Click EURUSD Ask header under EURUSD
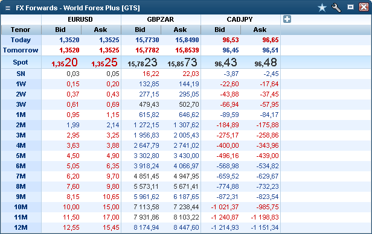This screenshot has width=372, height=234. point(100,30)
